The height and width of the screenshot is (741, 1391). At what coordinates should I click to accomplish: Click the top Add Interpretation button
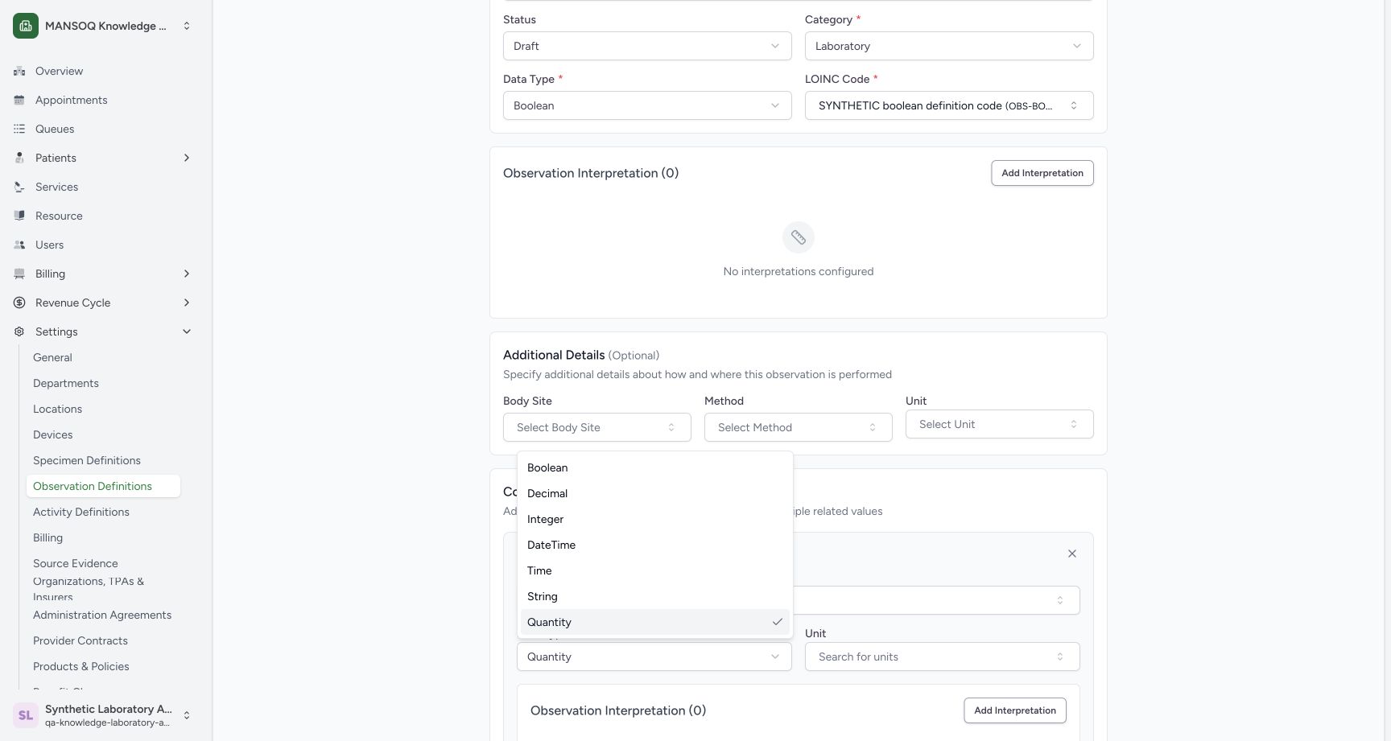pos(1042,173)
